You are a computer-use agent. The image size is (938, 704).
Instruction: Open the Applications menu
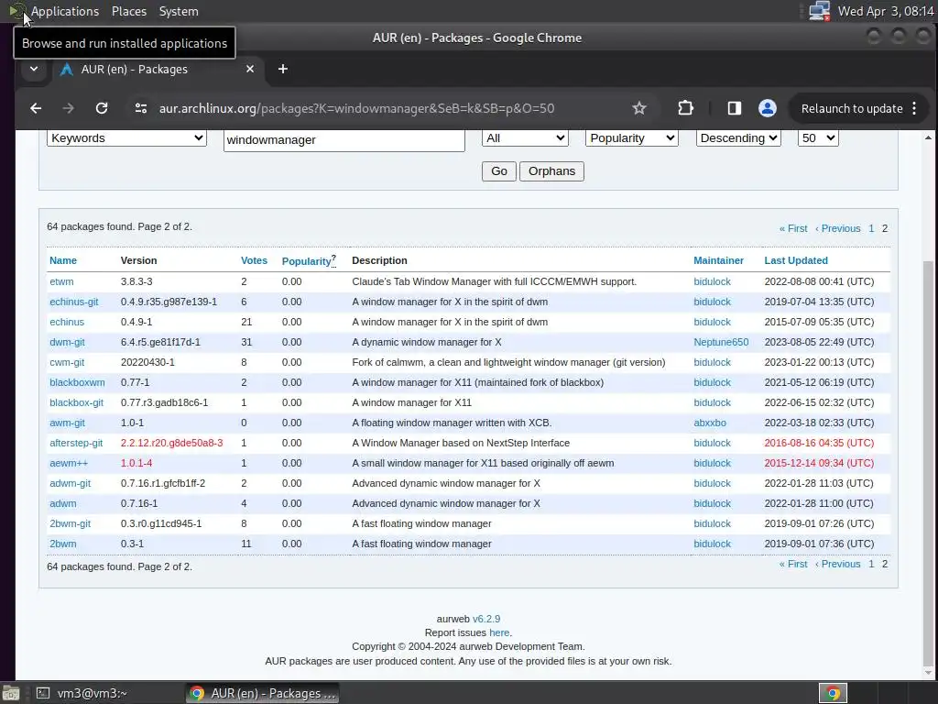[x=65, y=11]
